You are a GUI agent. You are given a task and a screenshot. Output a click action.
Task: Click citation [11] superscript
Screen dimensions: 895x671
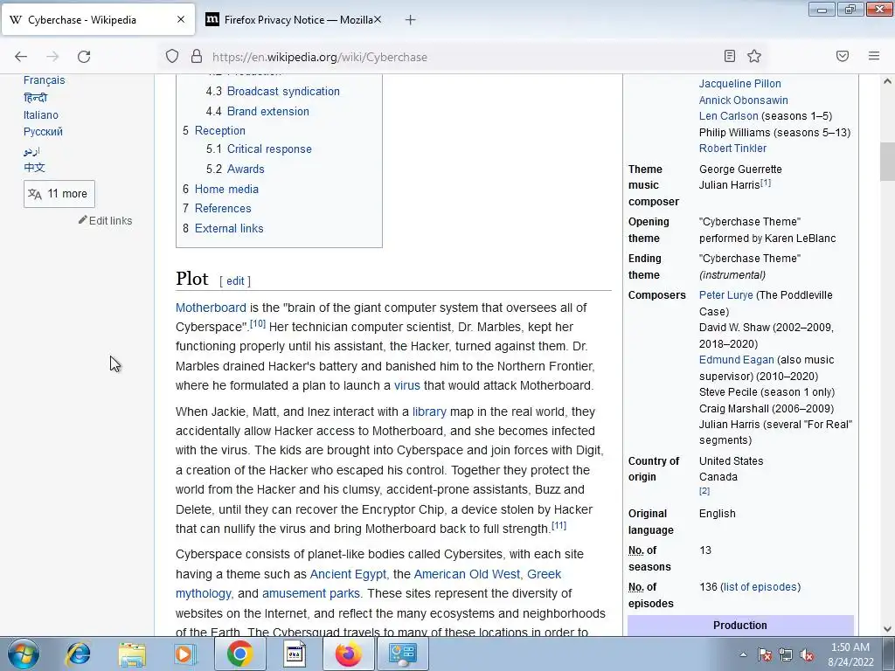click(x=559, y=525)
